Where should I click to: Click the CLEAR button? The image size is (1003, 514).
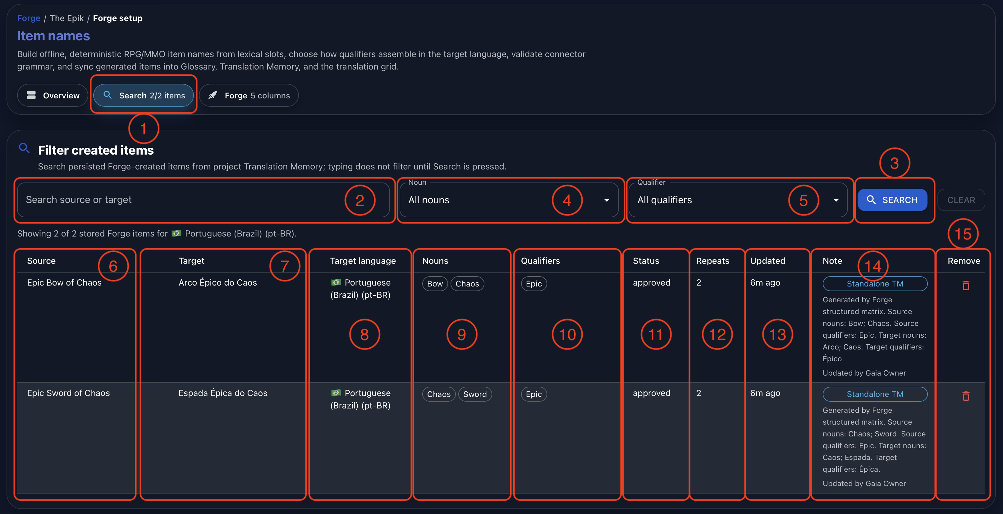[961, 200]
